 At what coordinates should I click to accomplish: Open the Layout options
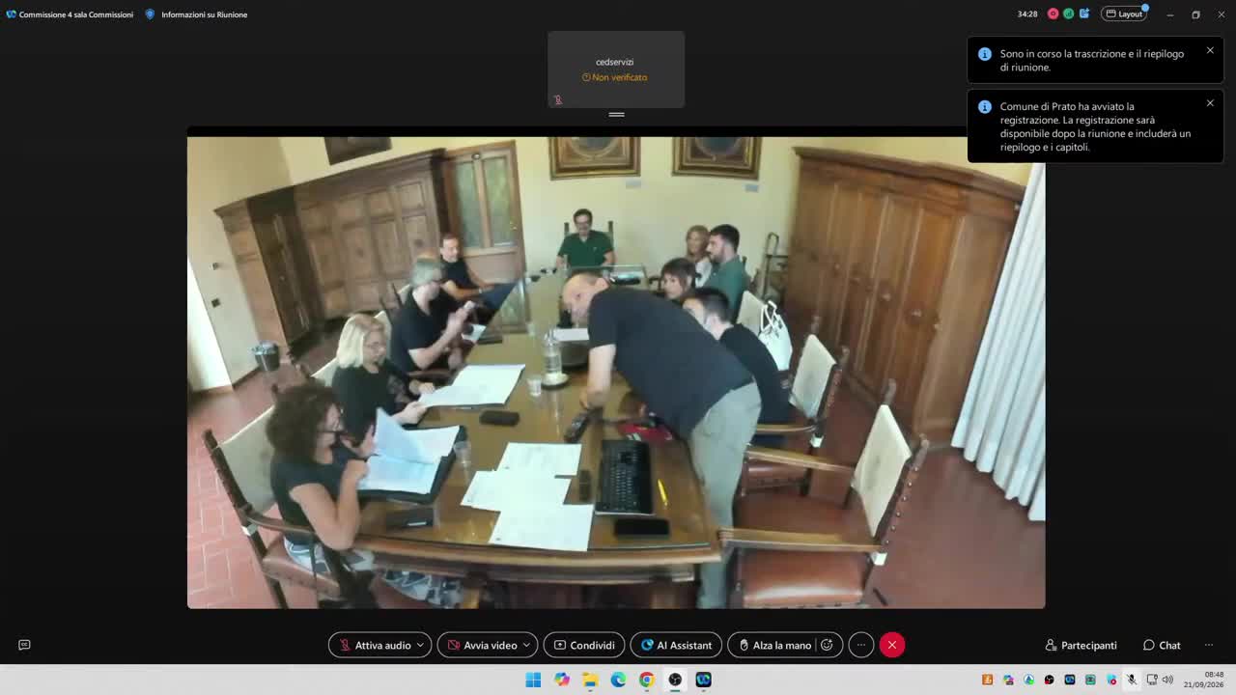click(x=1124, y=14)
